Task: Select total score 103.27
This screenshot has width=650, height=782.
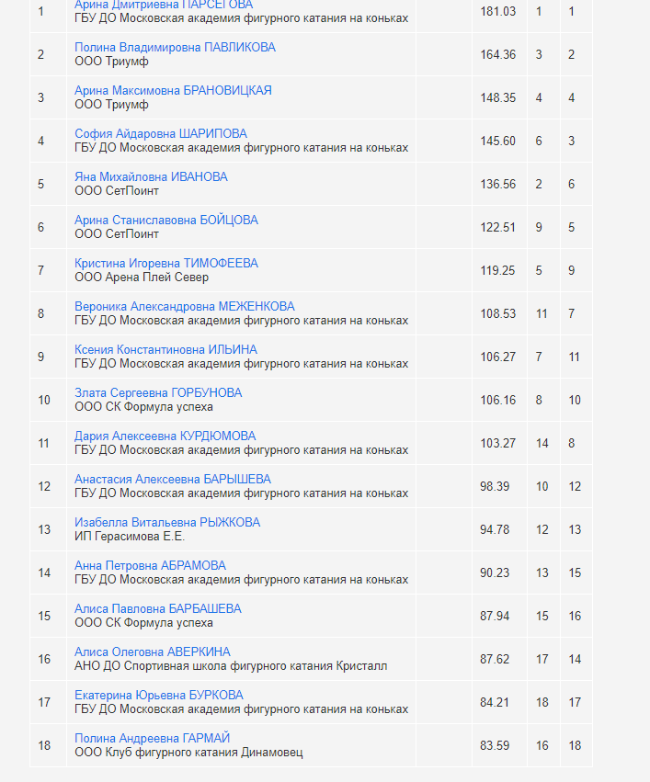Action: (x=498, y=443)
